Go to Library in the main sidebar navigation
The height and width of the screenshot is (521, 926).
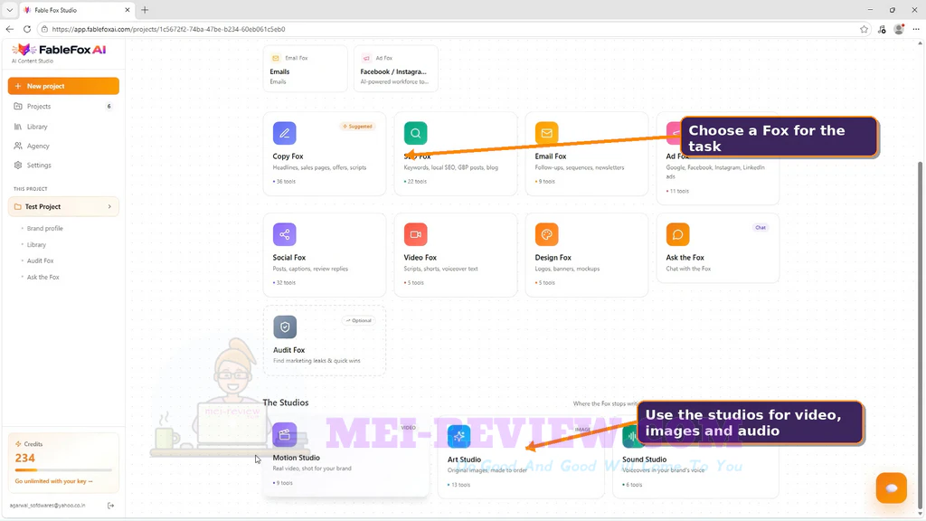click(63, 127)
